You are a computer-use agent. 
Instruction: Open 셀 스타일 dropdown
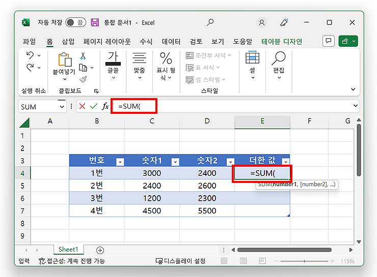[x=205, y=80]
